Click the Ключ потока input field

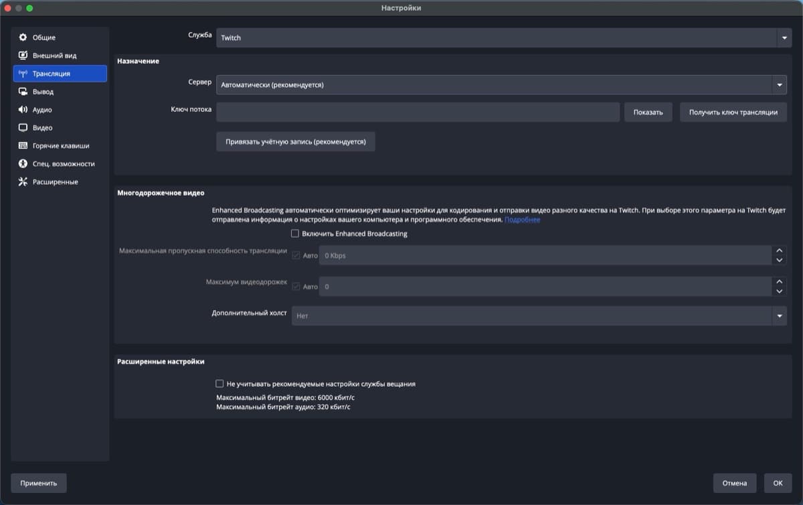(418, 112)
